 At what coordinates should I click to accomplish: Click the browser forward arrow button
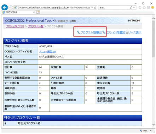click(11, 7)
